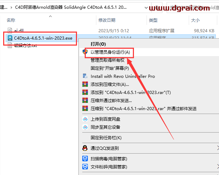Choose 扫描病毒(电脑管家) entry

coord(109,159)
